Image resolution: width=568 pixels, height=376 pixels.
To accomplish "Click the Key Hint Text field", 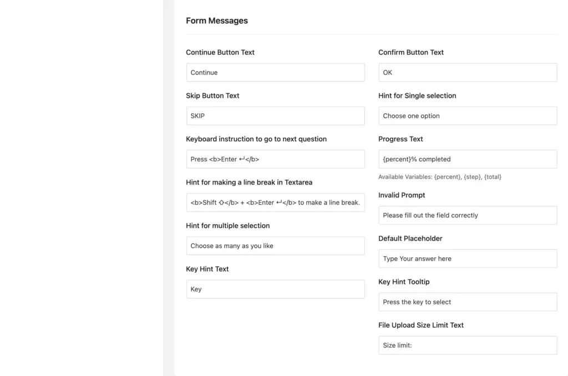I will point(275,289).
